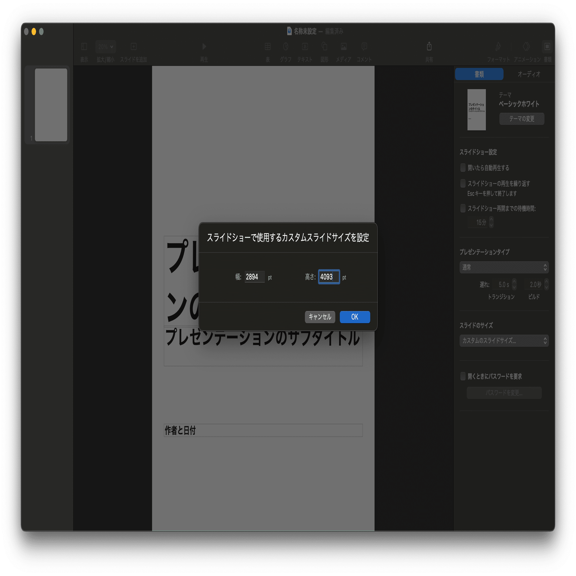Open the スライドのサイズ dropdown
Screen dimensions: 576x576
tap(504, 341)
